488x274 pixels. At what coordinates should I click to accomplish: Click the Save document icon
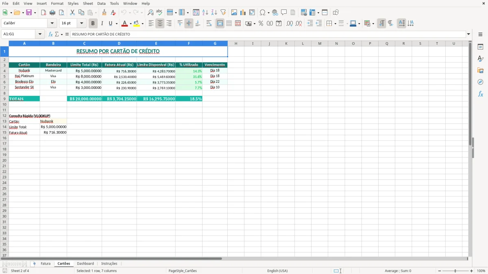29,13
